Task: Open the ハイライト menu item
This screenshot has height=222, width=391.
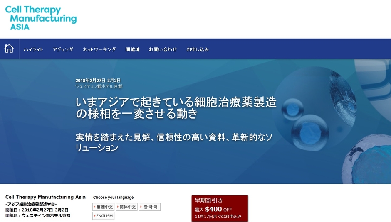Action: pyautogui.click(x=33, y=49)
